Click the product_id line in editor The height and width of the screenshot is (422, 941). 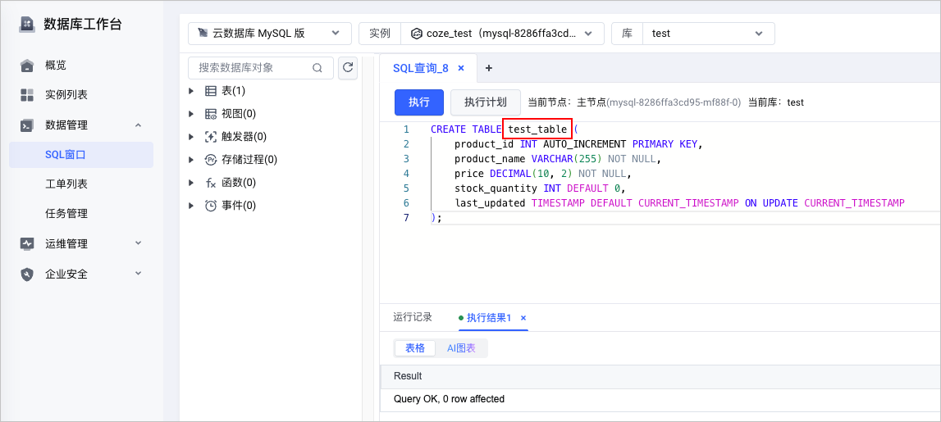pos(578,144)
